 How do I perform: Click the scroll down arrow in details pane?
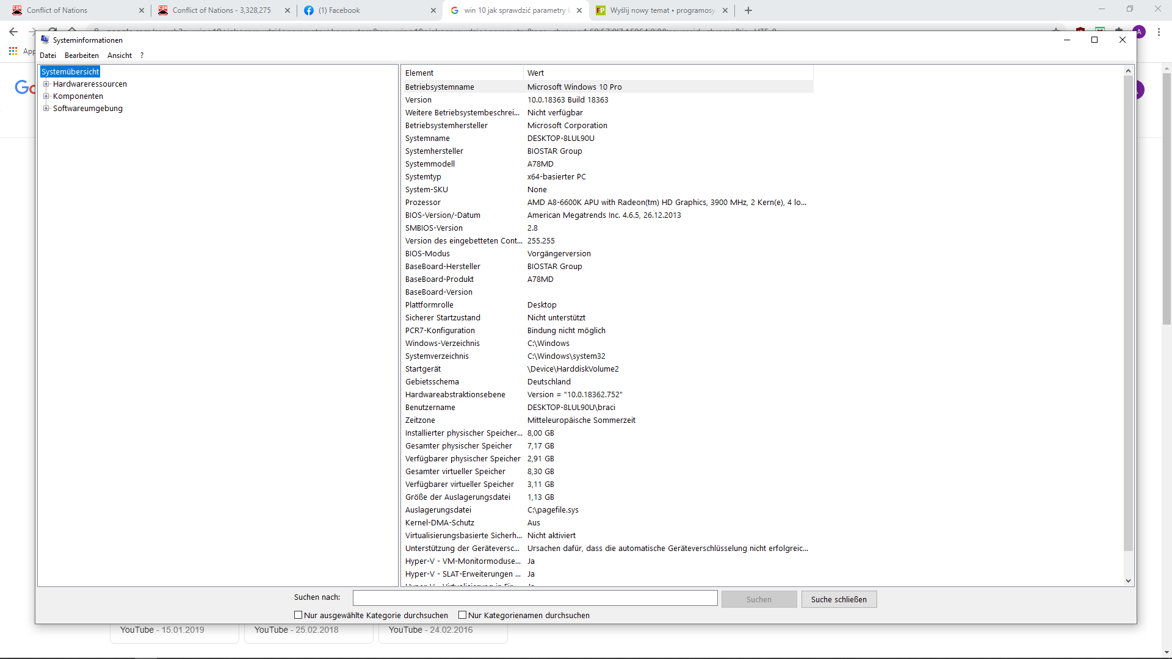1128,580
